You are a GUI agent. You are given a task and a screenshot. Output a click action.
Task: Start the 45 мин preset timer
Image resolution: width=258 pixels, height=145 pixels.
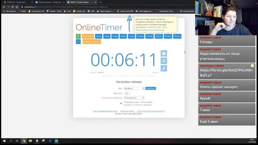[177, 36]
